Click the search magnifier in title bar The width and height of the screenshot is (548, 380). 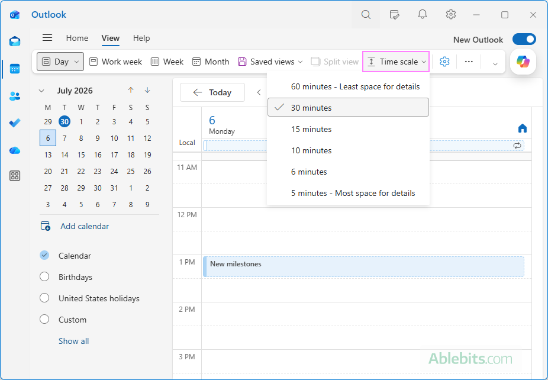click(x=366, y=14)
